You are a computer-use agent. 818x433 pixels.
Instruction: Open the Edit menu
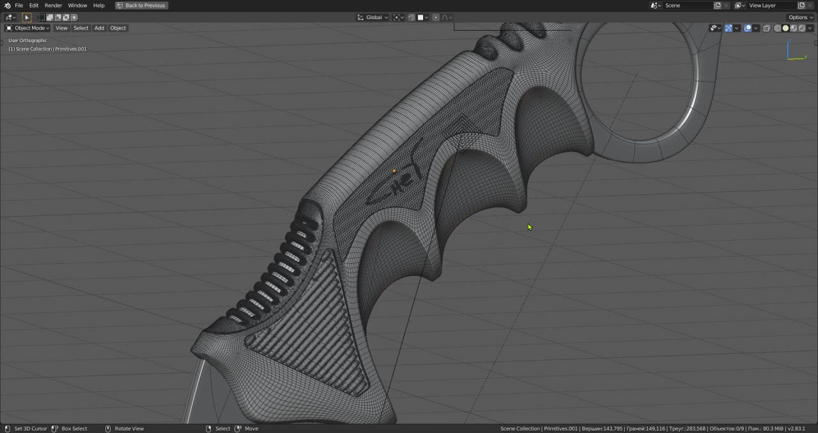click(x=34, y=5)
